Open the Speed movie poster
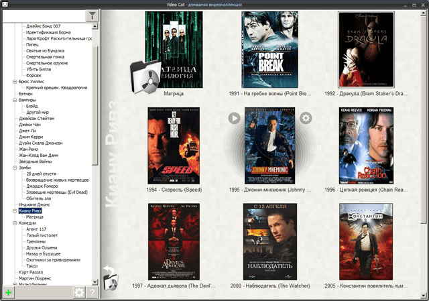Viewport: 429px width, 301px height. tap(174, 145)
